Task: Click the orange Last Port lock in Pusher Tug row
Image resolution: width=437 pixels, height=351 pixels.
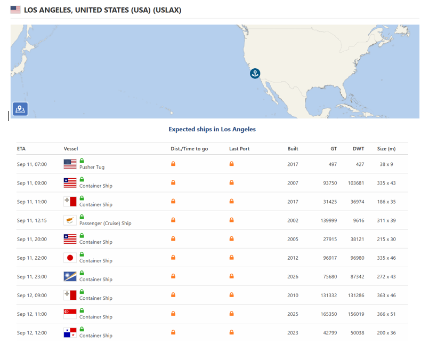Action: [231, 164]
